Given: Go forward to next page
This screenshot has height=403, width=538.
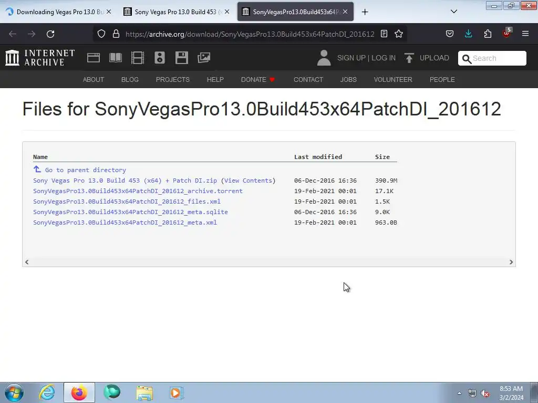Looking at the screenshot, I should point(32,34).
